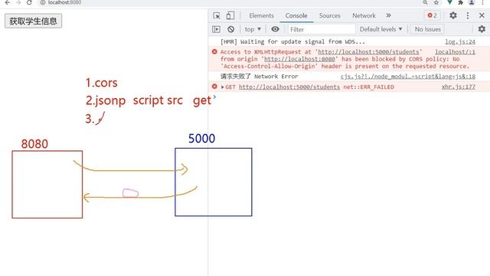Show the console sidebar icon
490x276 pixels.
point(216,29)
